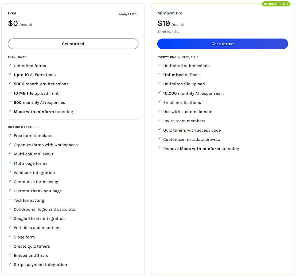
Task: Click the 'PLAN LIMITS' heading
Action: point(17,57)
